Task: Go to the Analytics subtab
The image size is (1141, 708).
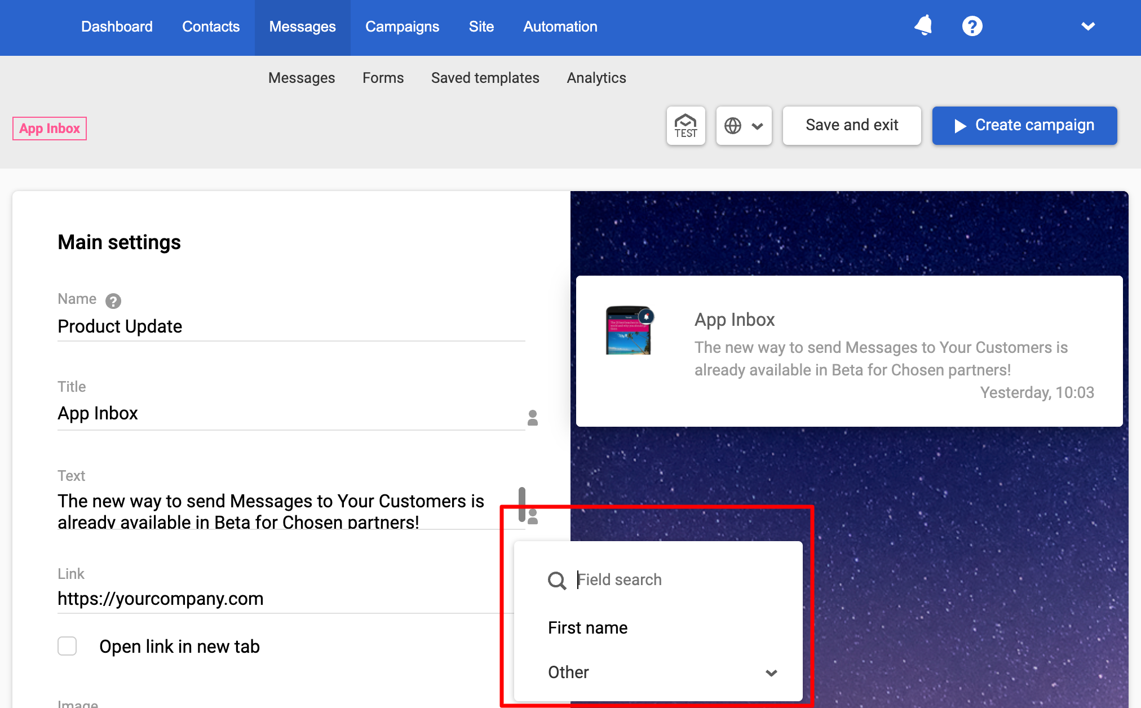Action: tap(596, 78)
